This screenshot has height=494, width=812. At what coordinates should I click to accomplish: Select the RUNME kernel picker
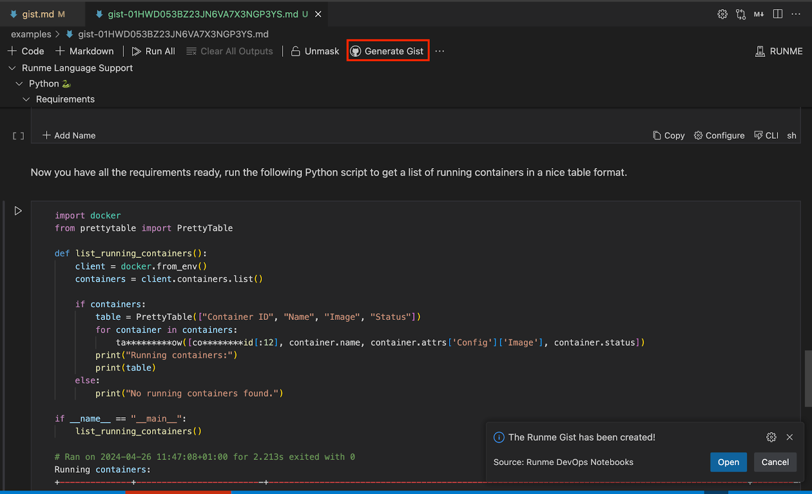tap(779, 51)
